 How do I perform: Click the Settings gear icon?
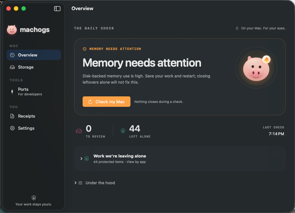12,128
